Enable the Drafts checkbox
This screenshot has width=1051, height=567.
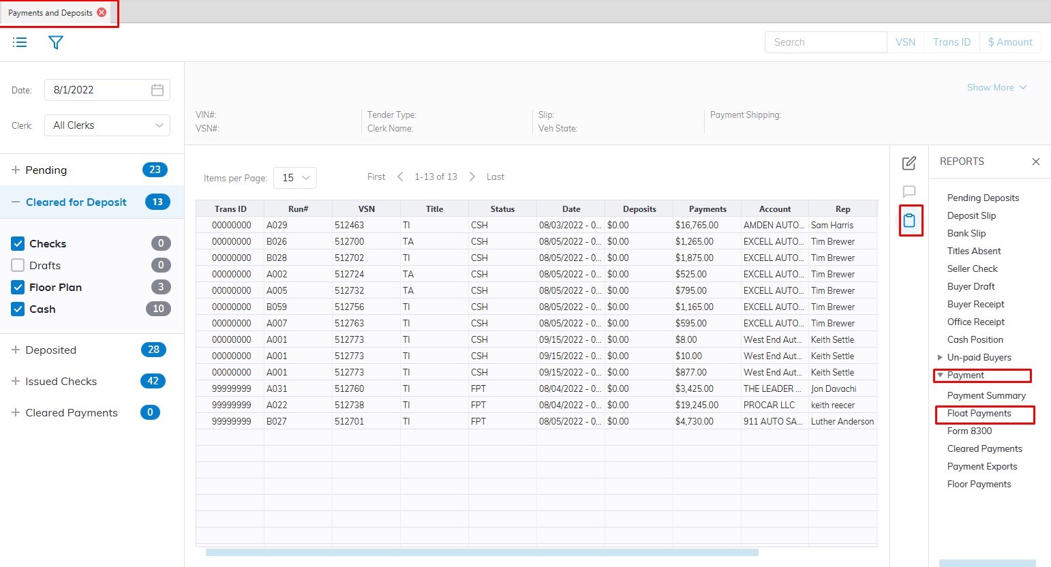[x=18, y=265]
